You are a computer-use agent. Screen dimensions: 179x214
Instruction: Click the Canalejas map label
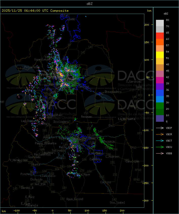point(132,161)
